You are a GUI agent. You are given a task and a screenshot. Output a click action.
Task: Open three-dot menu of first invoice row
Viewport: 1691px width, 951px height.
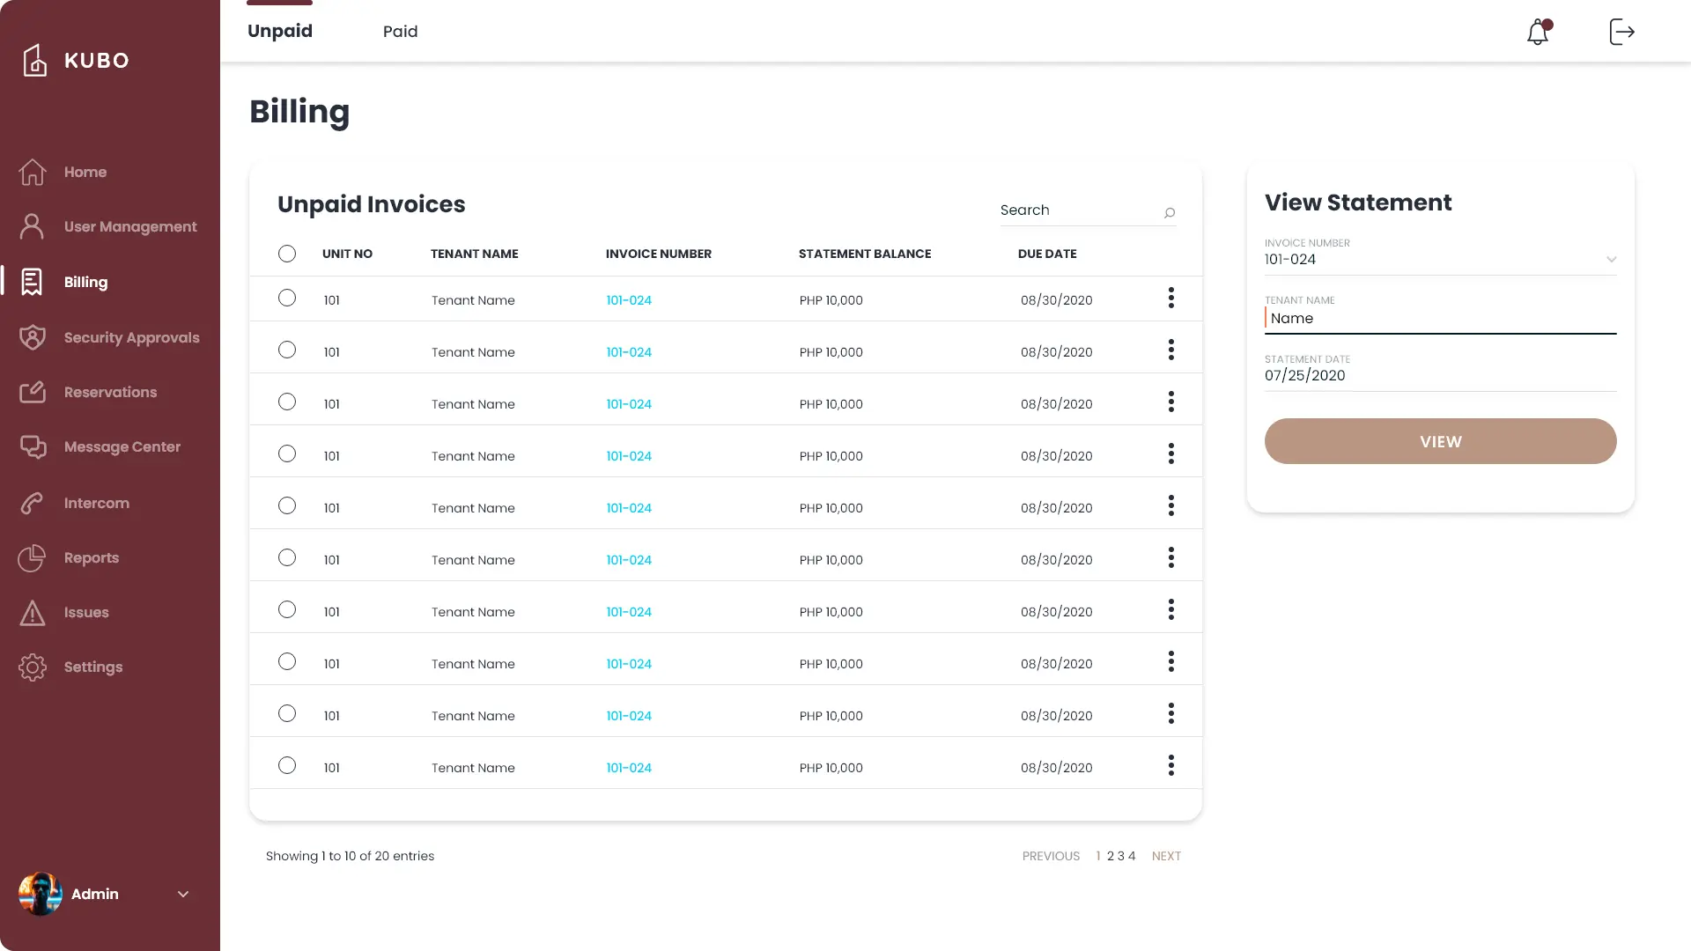1171,299
